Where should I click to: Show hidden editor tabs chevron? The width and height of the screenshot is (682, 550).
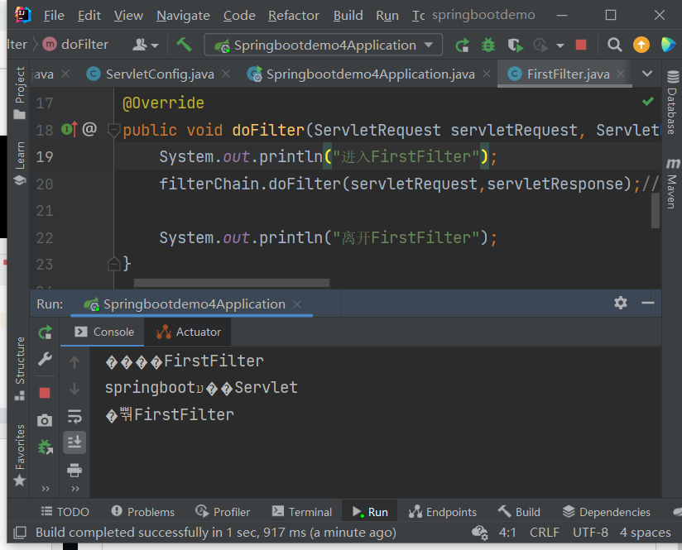(x=647, y=74)
